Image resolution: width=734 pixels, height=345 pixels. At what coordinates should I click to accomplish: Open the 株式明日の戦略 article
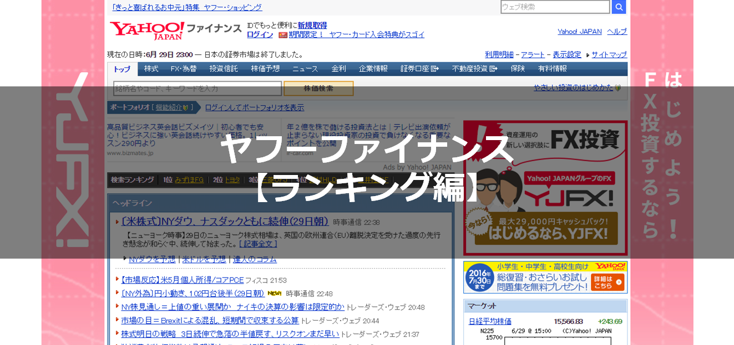click(x=230, y=334)
